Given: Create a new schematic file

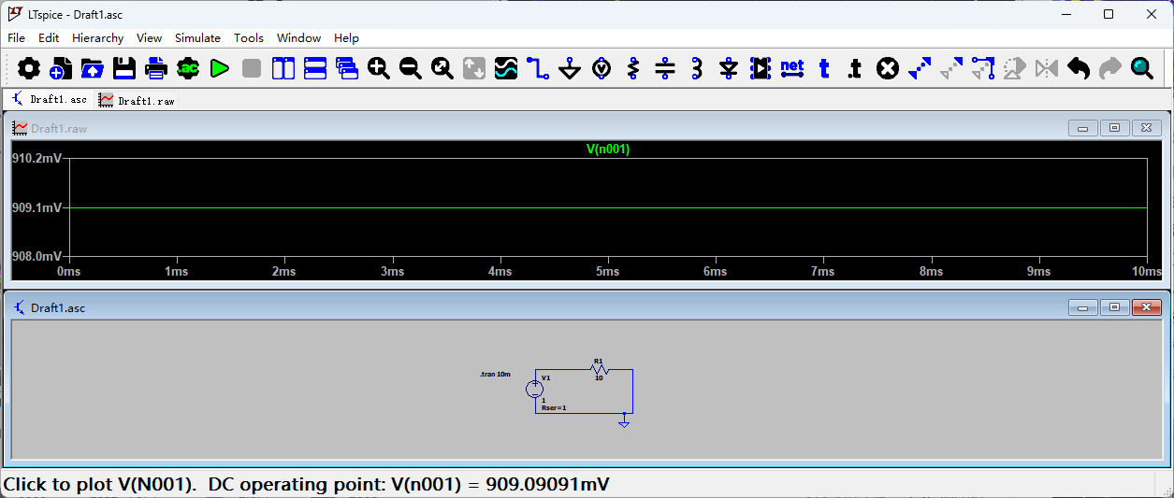Looking at the screenshot, I should tap(61, 68).
